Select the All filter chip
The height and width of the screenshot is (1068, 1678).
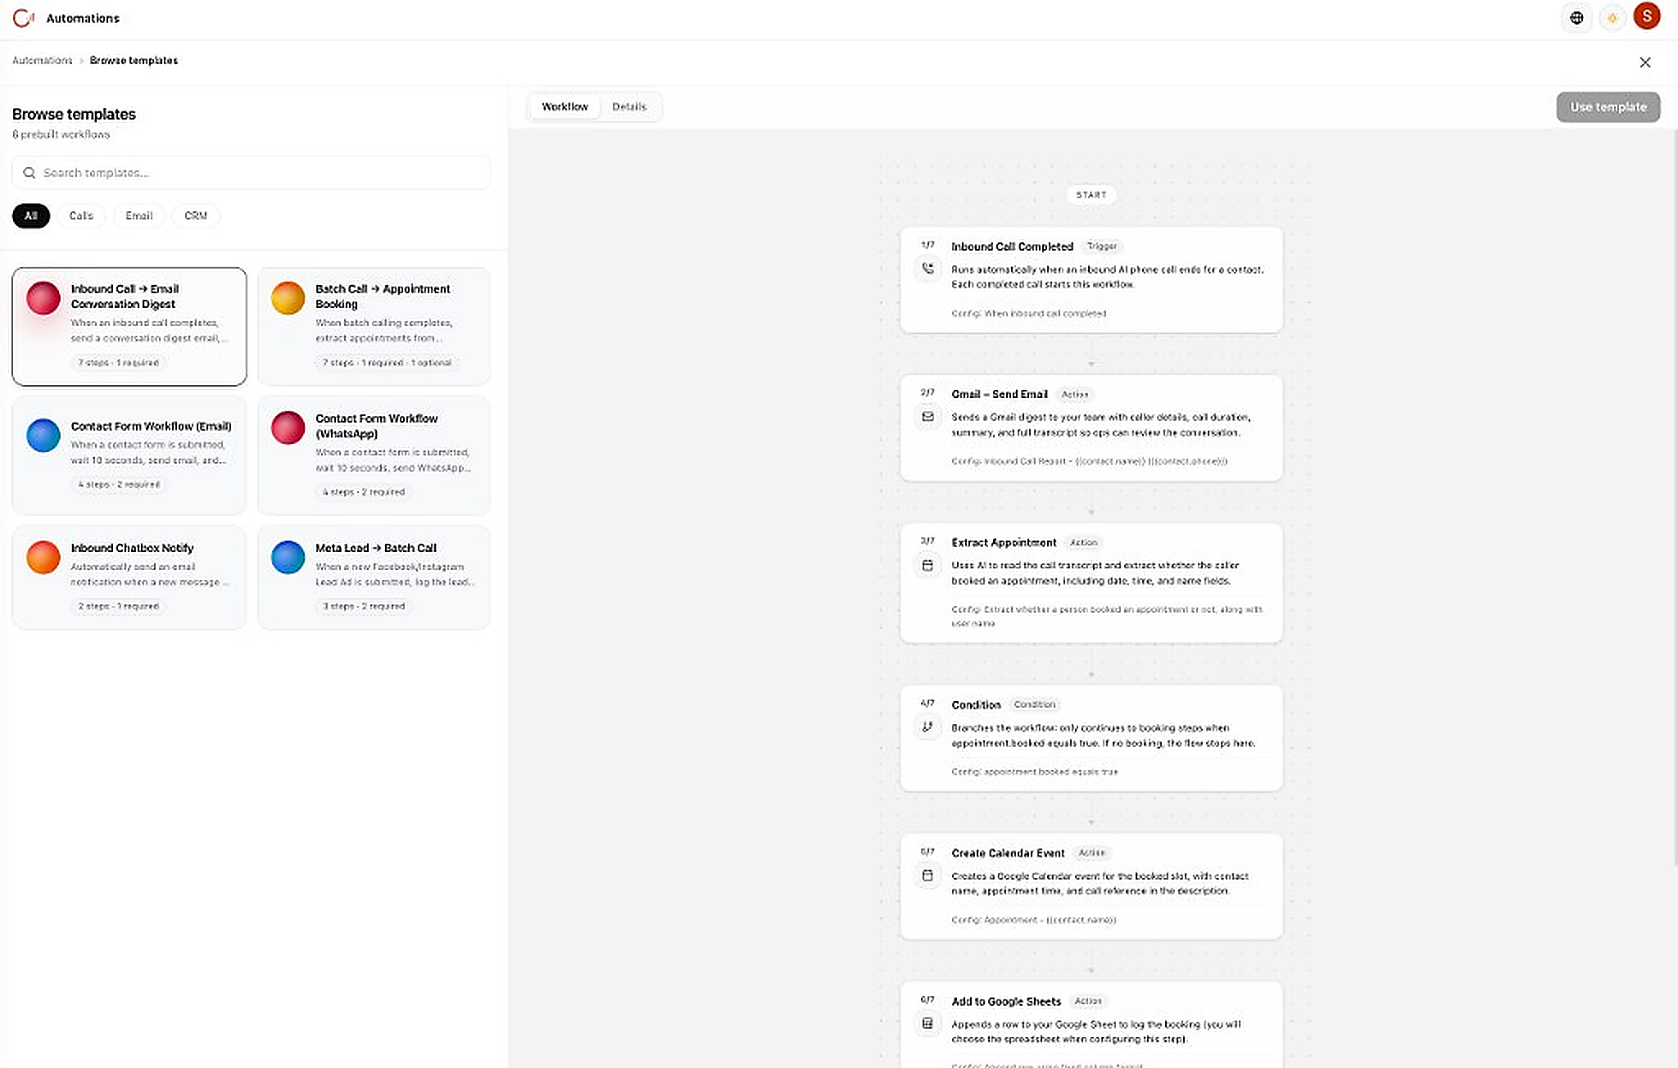(31, 215)
